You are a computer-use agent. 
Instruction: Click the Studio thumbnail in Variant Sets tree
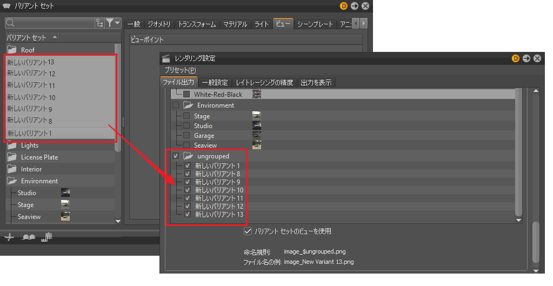65,192
